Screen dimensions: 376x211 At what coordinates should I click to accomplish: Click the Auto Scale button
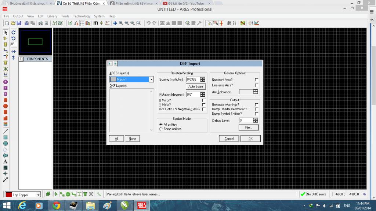(196, 86)
